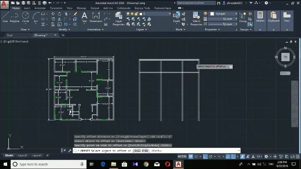This screenshot has width=301, height=169.
Task: Toggle Ortho mode in status bar
Action: [x=205, y=156]
